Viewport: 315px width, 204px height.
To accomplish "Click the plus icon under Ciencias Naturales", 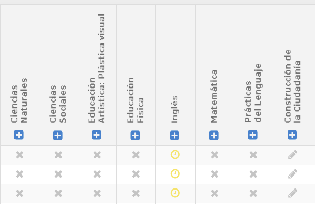I will (19, 135).
